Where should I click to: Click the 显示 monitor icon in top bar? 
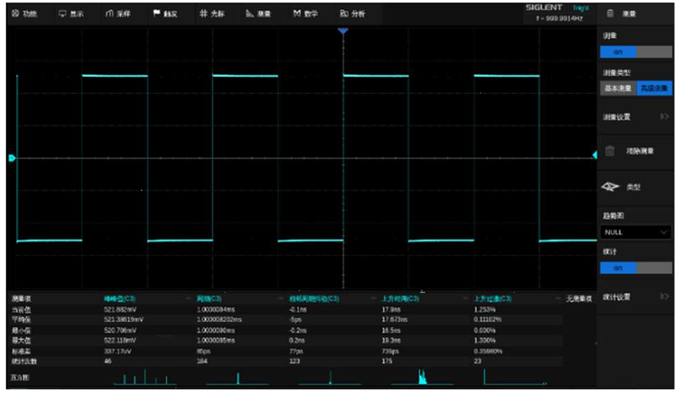point(62,14)
